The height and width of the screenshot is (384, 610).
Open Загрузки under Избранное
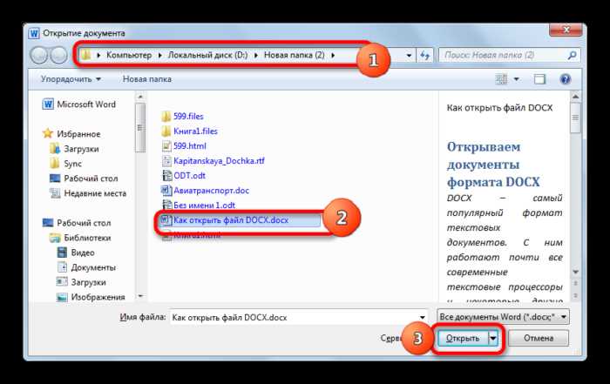74,149
